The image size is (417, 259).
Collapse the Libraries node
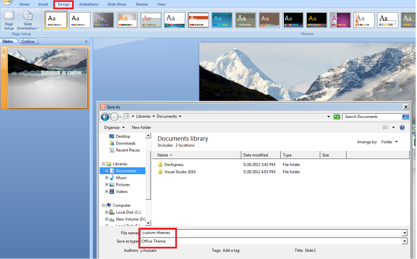click(x=103, y=164)
